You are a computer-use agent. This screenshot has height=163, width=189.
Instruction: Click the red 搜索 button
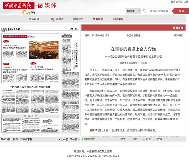pyautogui.click(x=181, y=11)
